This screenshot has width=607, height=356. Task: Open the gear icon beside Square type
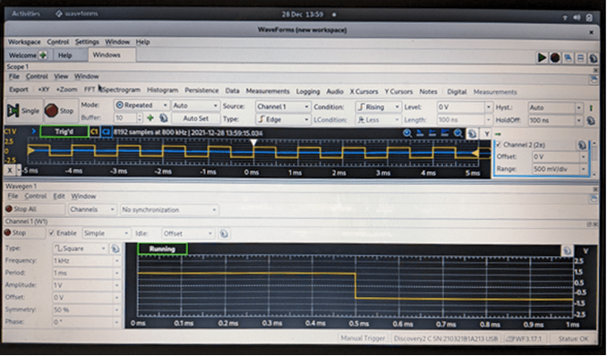point(115,249)
